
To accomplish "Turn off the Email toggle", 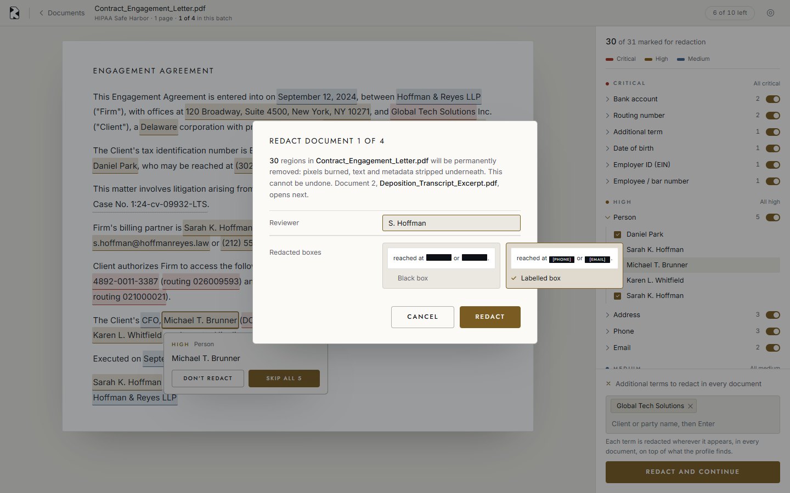I will click(x=773, y=348).
